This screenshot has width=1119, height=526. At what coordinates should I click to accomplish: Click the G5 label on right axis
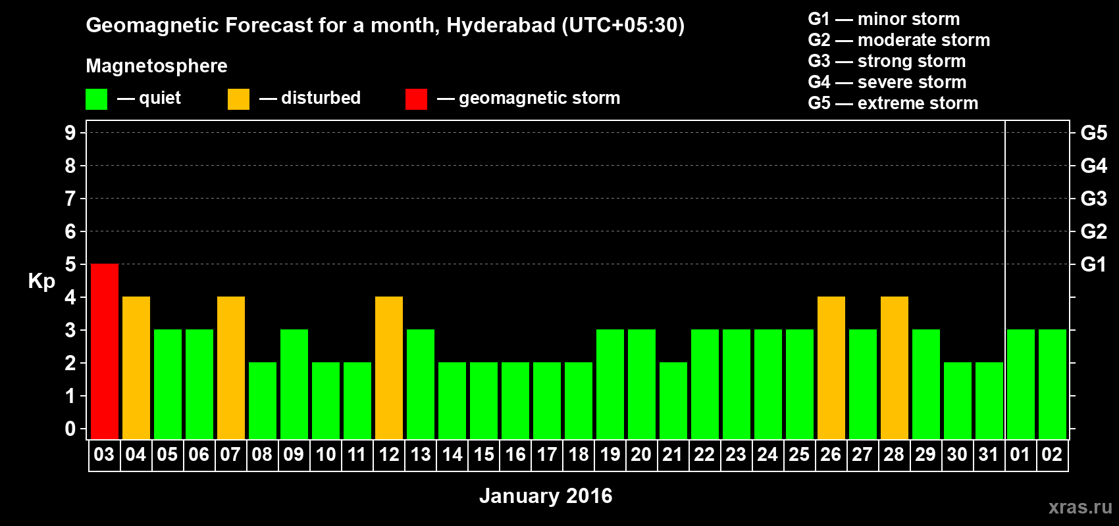(1093, 133)
